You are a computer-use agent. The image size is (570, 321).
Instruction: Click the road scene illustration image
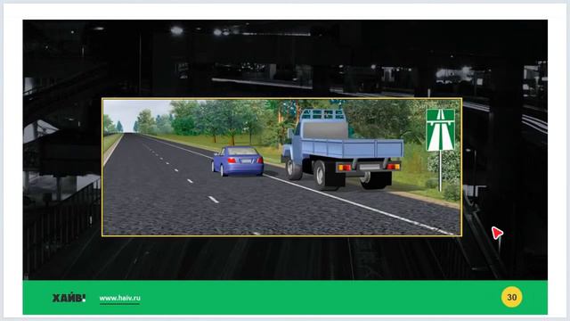[x=282, y=167]
